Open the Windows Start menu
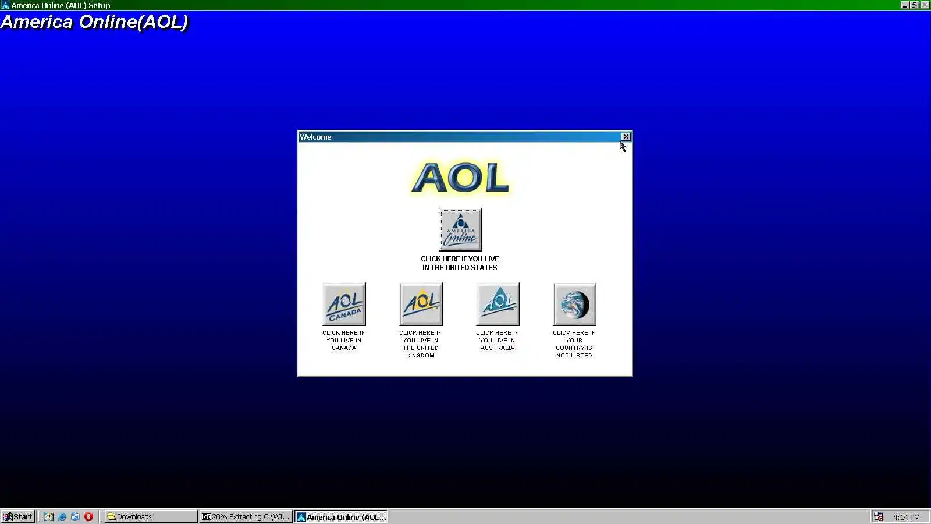This screenshot has height=524, width=931. click(18, 516)
